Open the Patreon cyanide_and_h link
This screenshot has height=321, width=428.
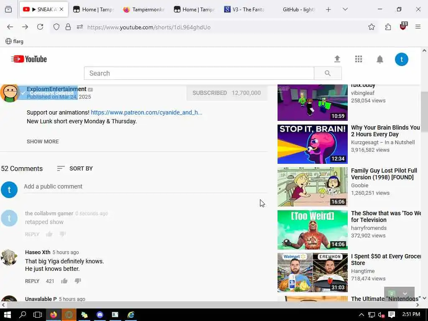click(147, 112)
